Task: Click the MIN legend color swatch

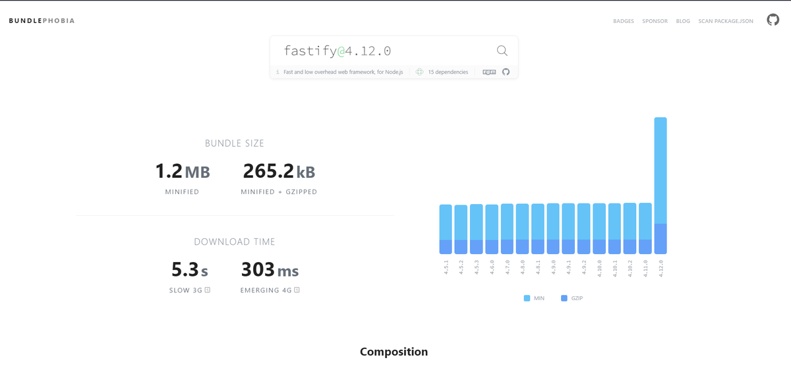Action: coord(527,298)
